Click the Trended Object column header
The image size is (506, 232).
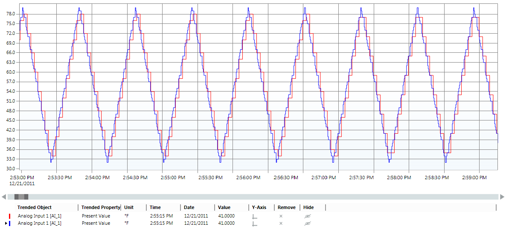point(35,207)
